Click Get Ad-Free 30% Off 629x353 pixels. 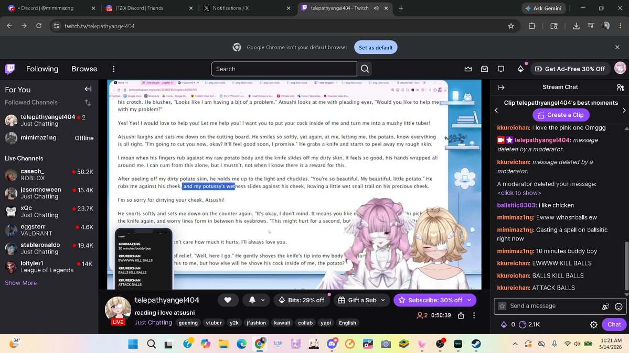[x=570, y=69]
